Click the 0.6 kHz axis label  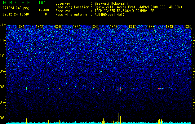[3, 118]
